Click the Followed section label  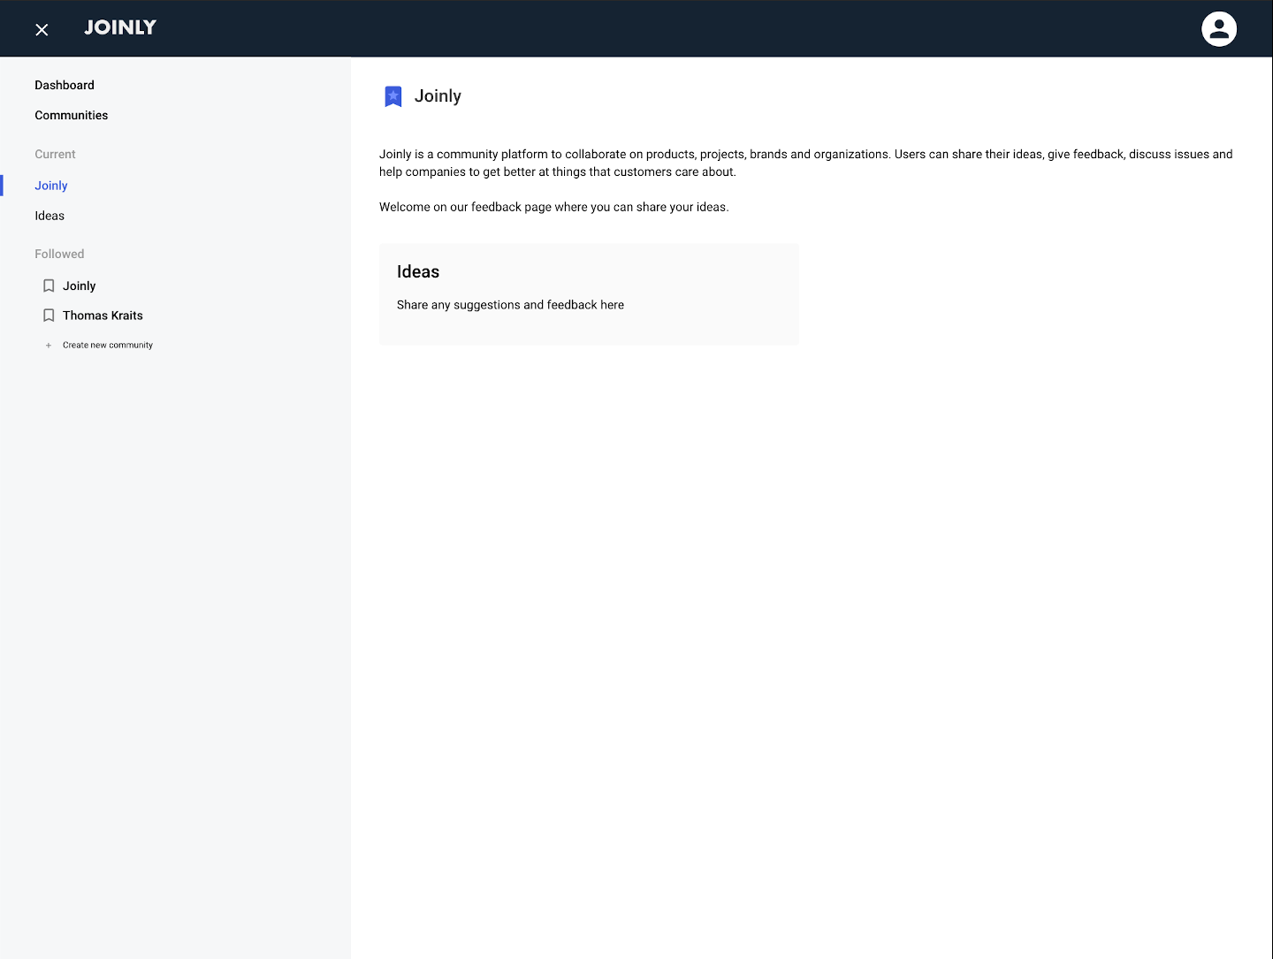[x=59, y=254]
